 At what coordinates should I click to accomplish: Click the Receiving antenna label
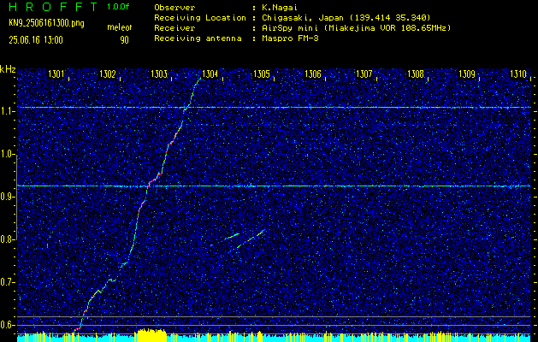[198, 38]
